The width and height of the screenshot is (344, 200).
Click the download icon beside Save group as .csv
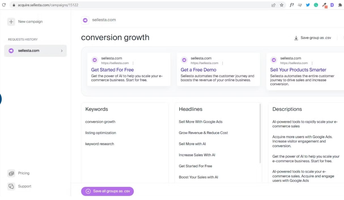(x=296, y=38)
